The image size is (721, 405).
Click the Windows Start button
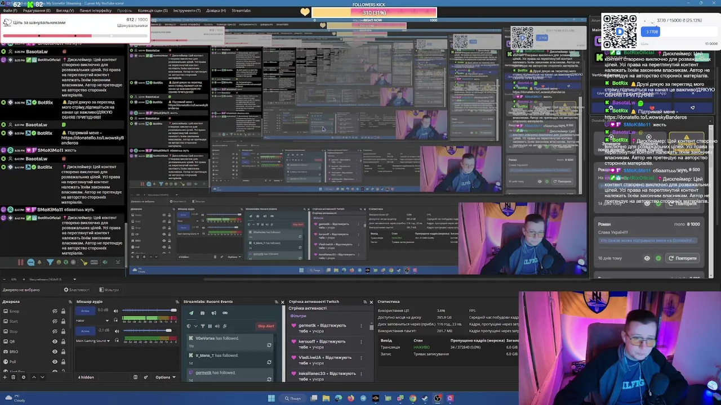click(x=271, y=398)
